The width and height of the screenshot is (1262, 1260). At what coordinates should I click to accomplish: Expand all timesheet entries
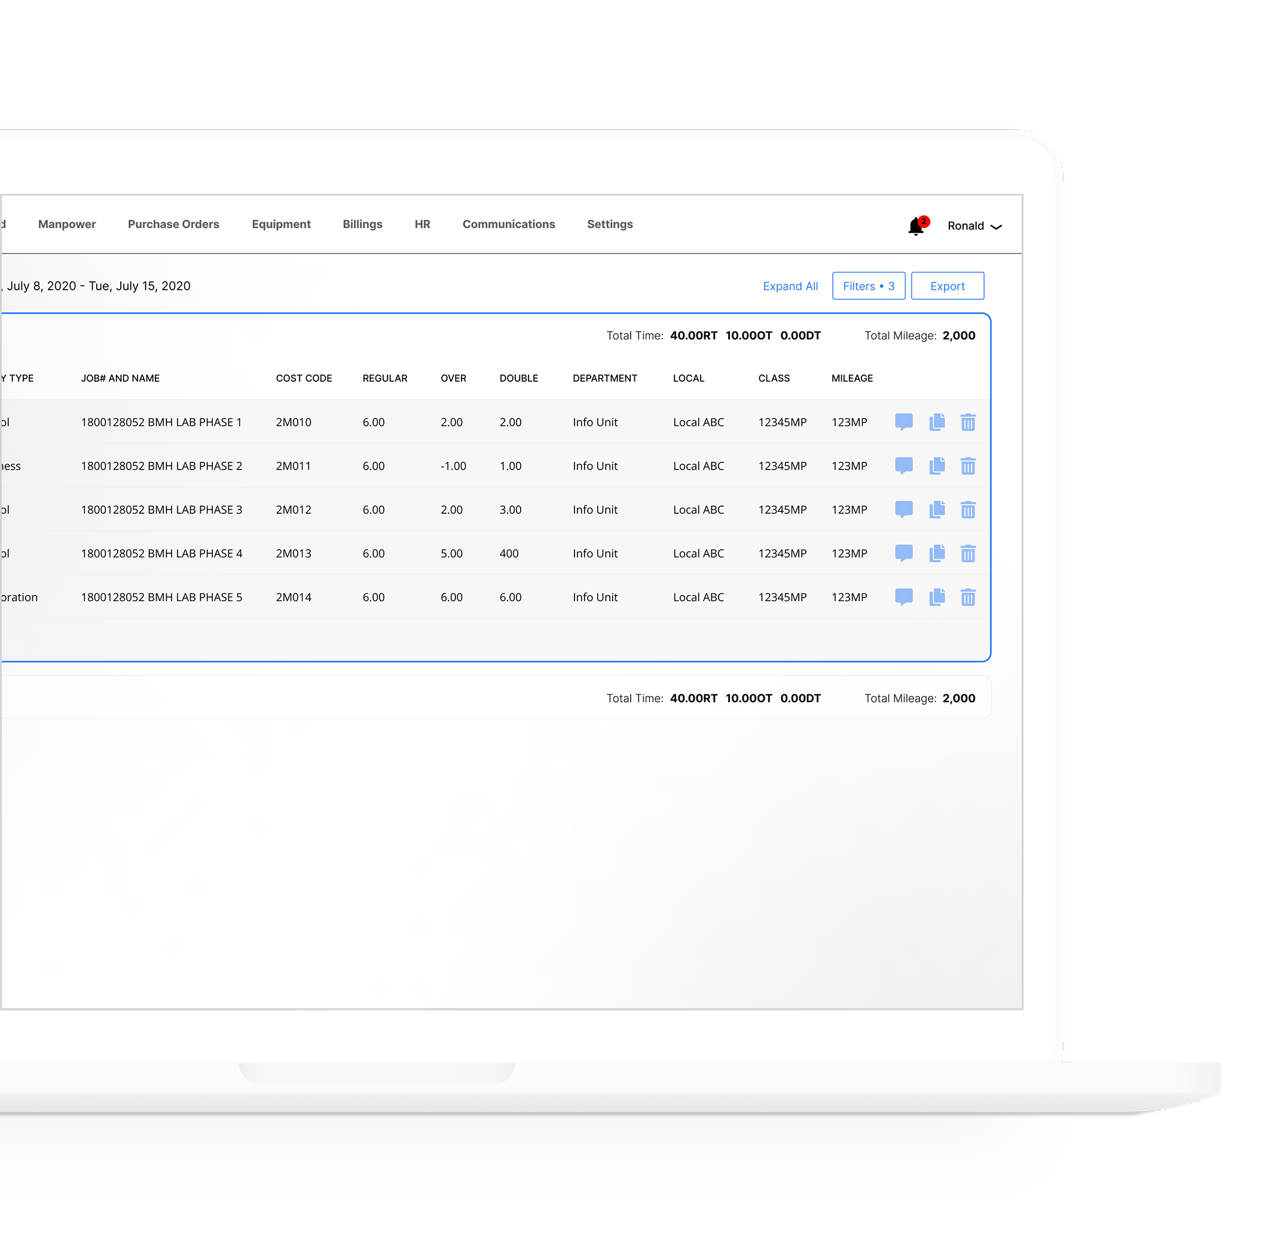tap(790, 286)
